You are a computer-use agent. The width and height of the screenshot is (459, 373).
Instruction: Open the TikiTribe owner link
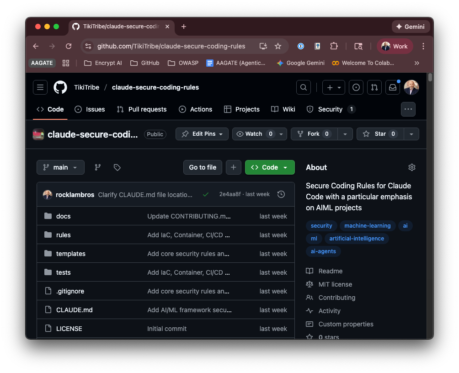point(86,87)
